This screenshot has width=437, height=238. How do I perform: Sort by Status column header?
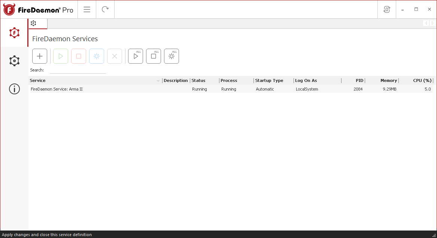[204, 80]
